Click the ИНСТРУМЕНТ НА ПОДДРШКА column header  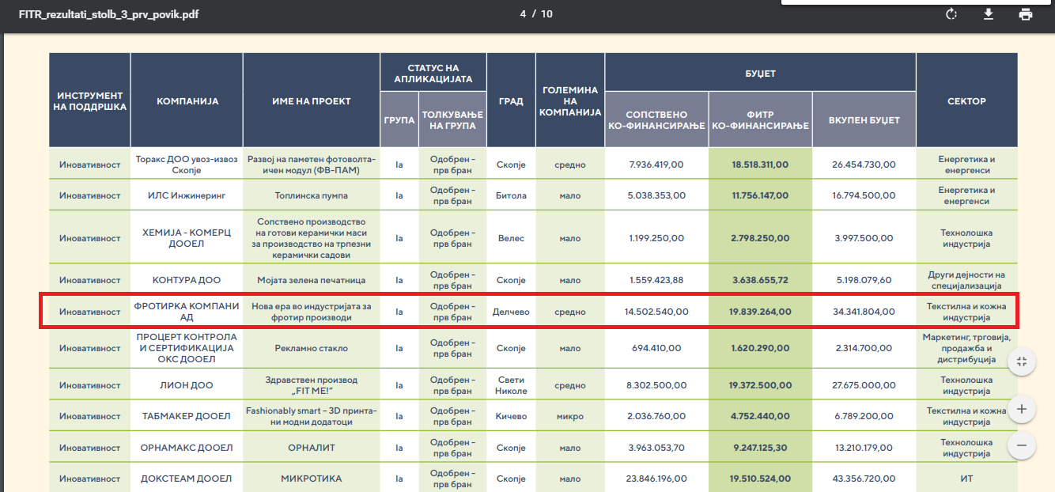[90, 100]
